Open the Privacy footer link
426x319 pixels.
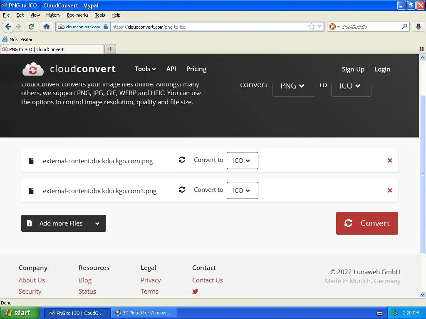coord(151,280)
